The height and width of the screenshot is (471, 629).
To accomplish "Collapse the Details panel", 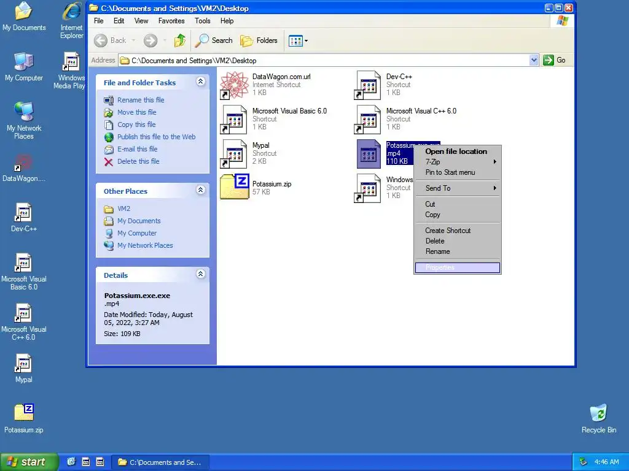I will click(x=201, y=274).
